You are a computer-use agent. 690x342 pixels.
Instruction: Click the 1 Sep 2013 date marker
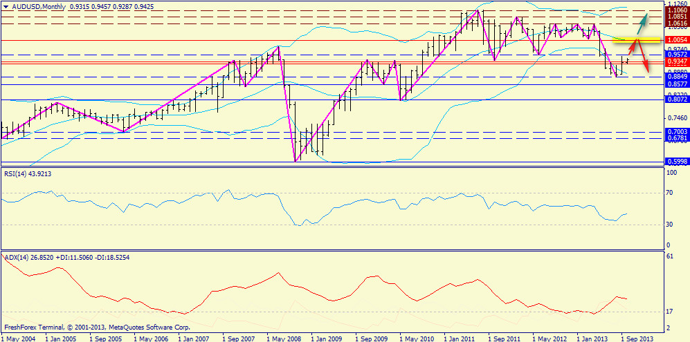point(637,338)
